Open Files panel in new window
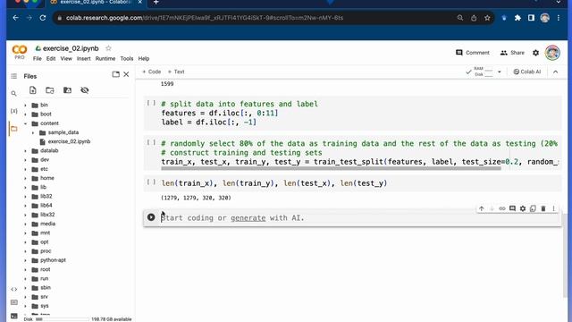This screenshot has height=322, width=572. coord(115,74)
